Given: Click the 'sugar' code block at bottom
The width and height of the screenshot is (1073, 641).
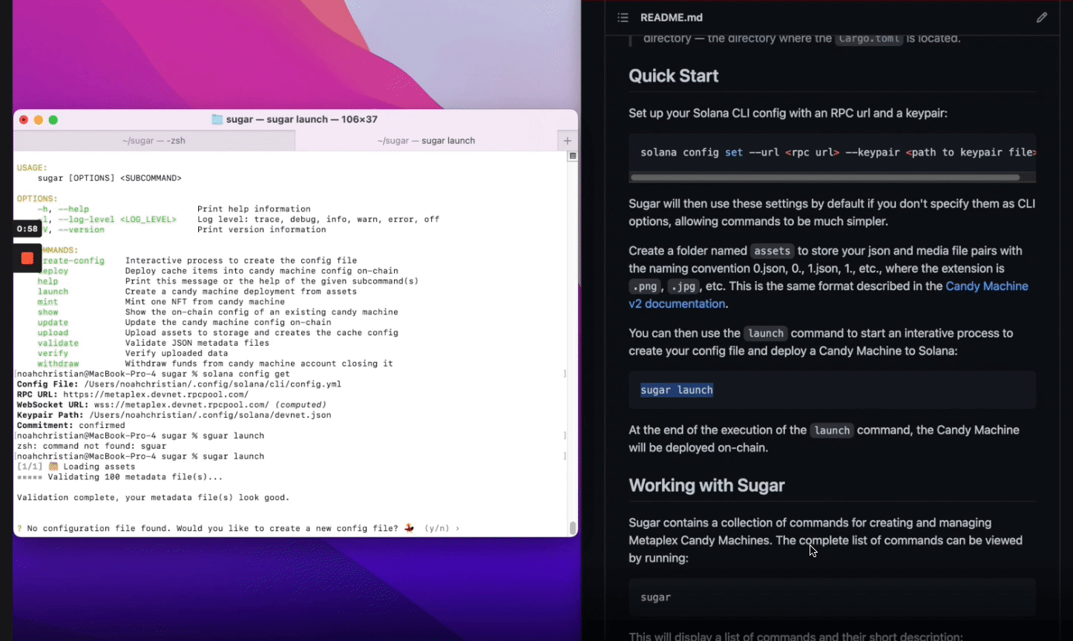Looking at the screenshot, I should coord(832,597).
